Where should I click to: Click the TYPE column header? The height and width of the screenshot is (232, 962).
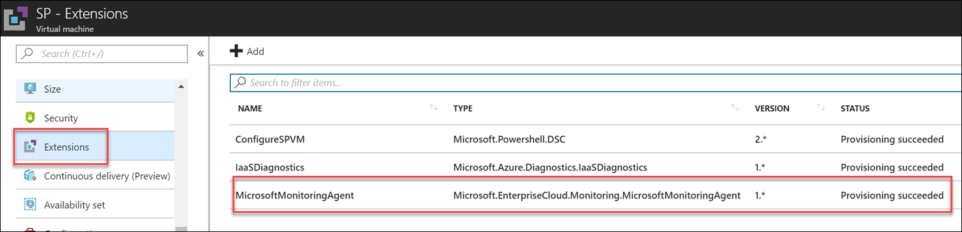click(463, 108)
